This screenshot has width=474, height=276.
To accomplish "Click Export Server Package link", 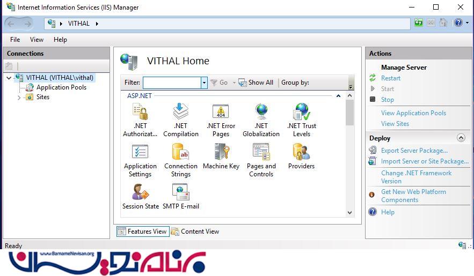I will coord(414,151).
